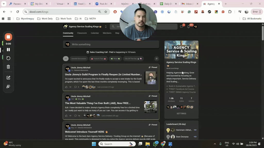Click the confetti effects icon in the recorder
Image resolution: width=264 pixels, height=148 pixels.
click(8, 86)
